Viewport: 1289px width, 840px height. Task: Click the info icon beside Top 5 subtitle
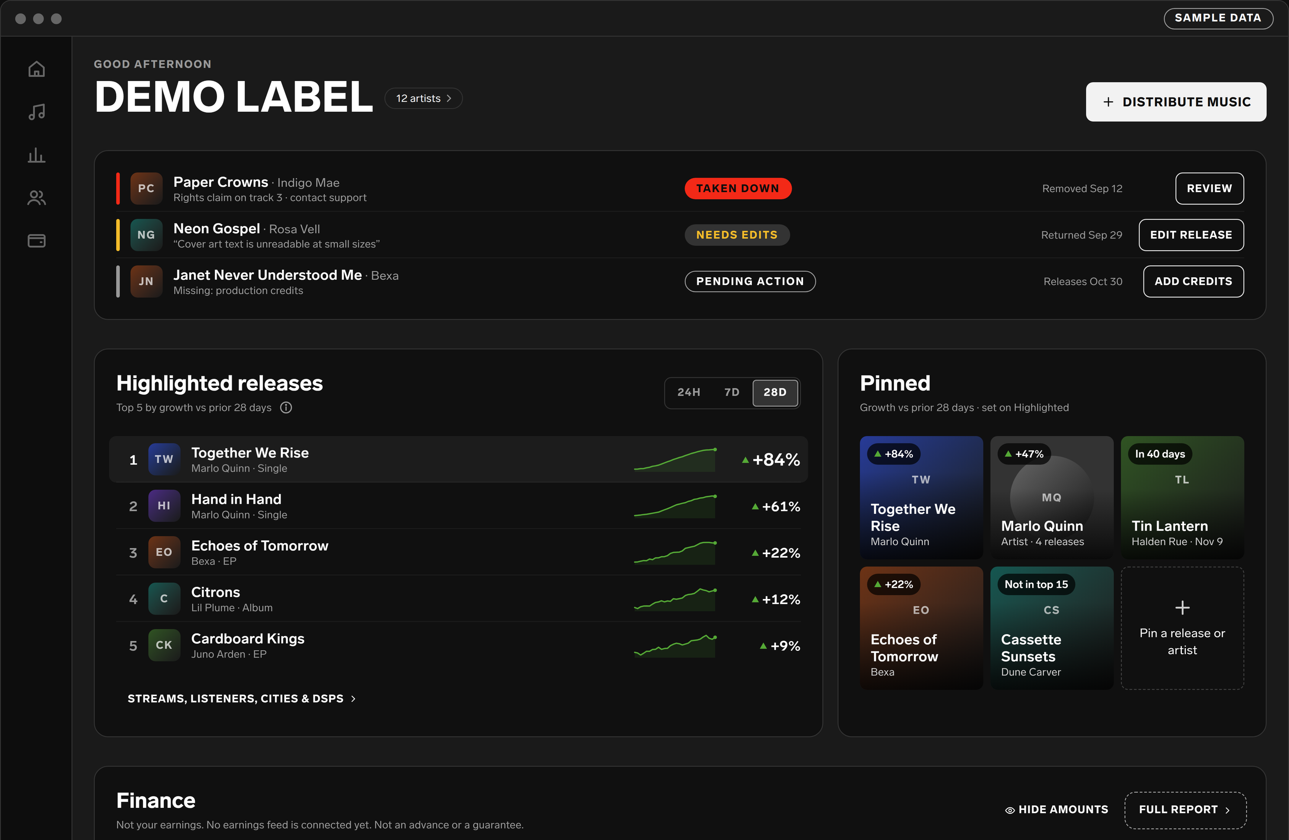(x=286, y=408)
